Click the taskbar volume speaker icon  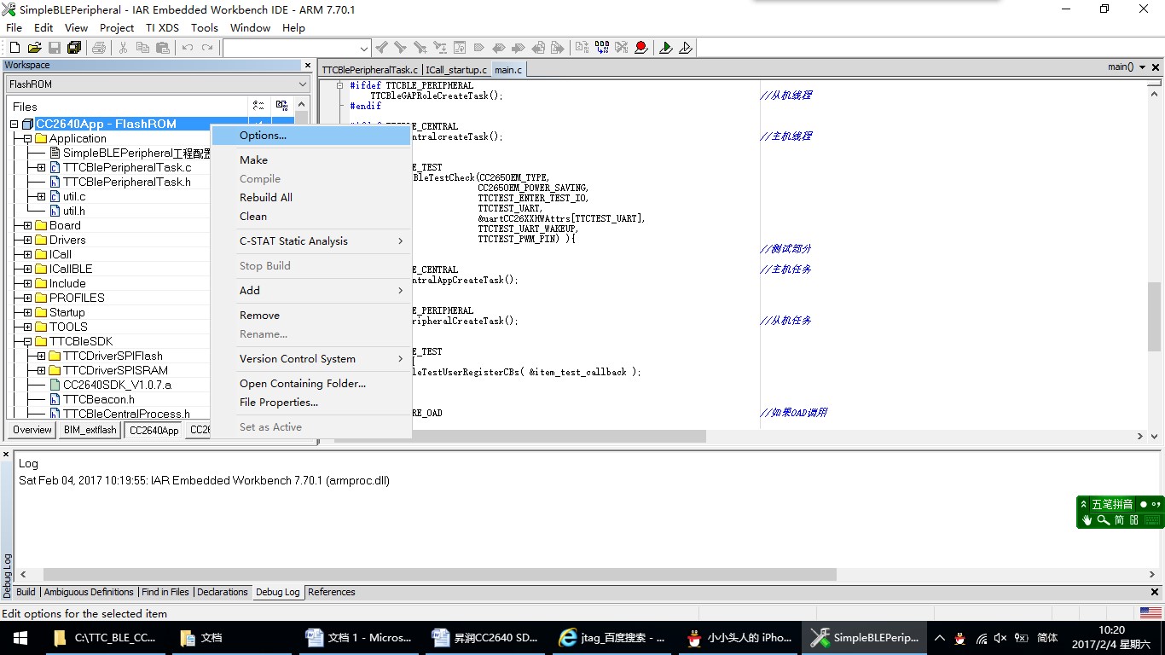(x=1000, y=638)
